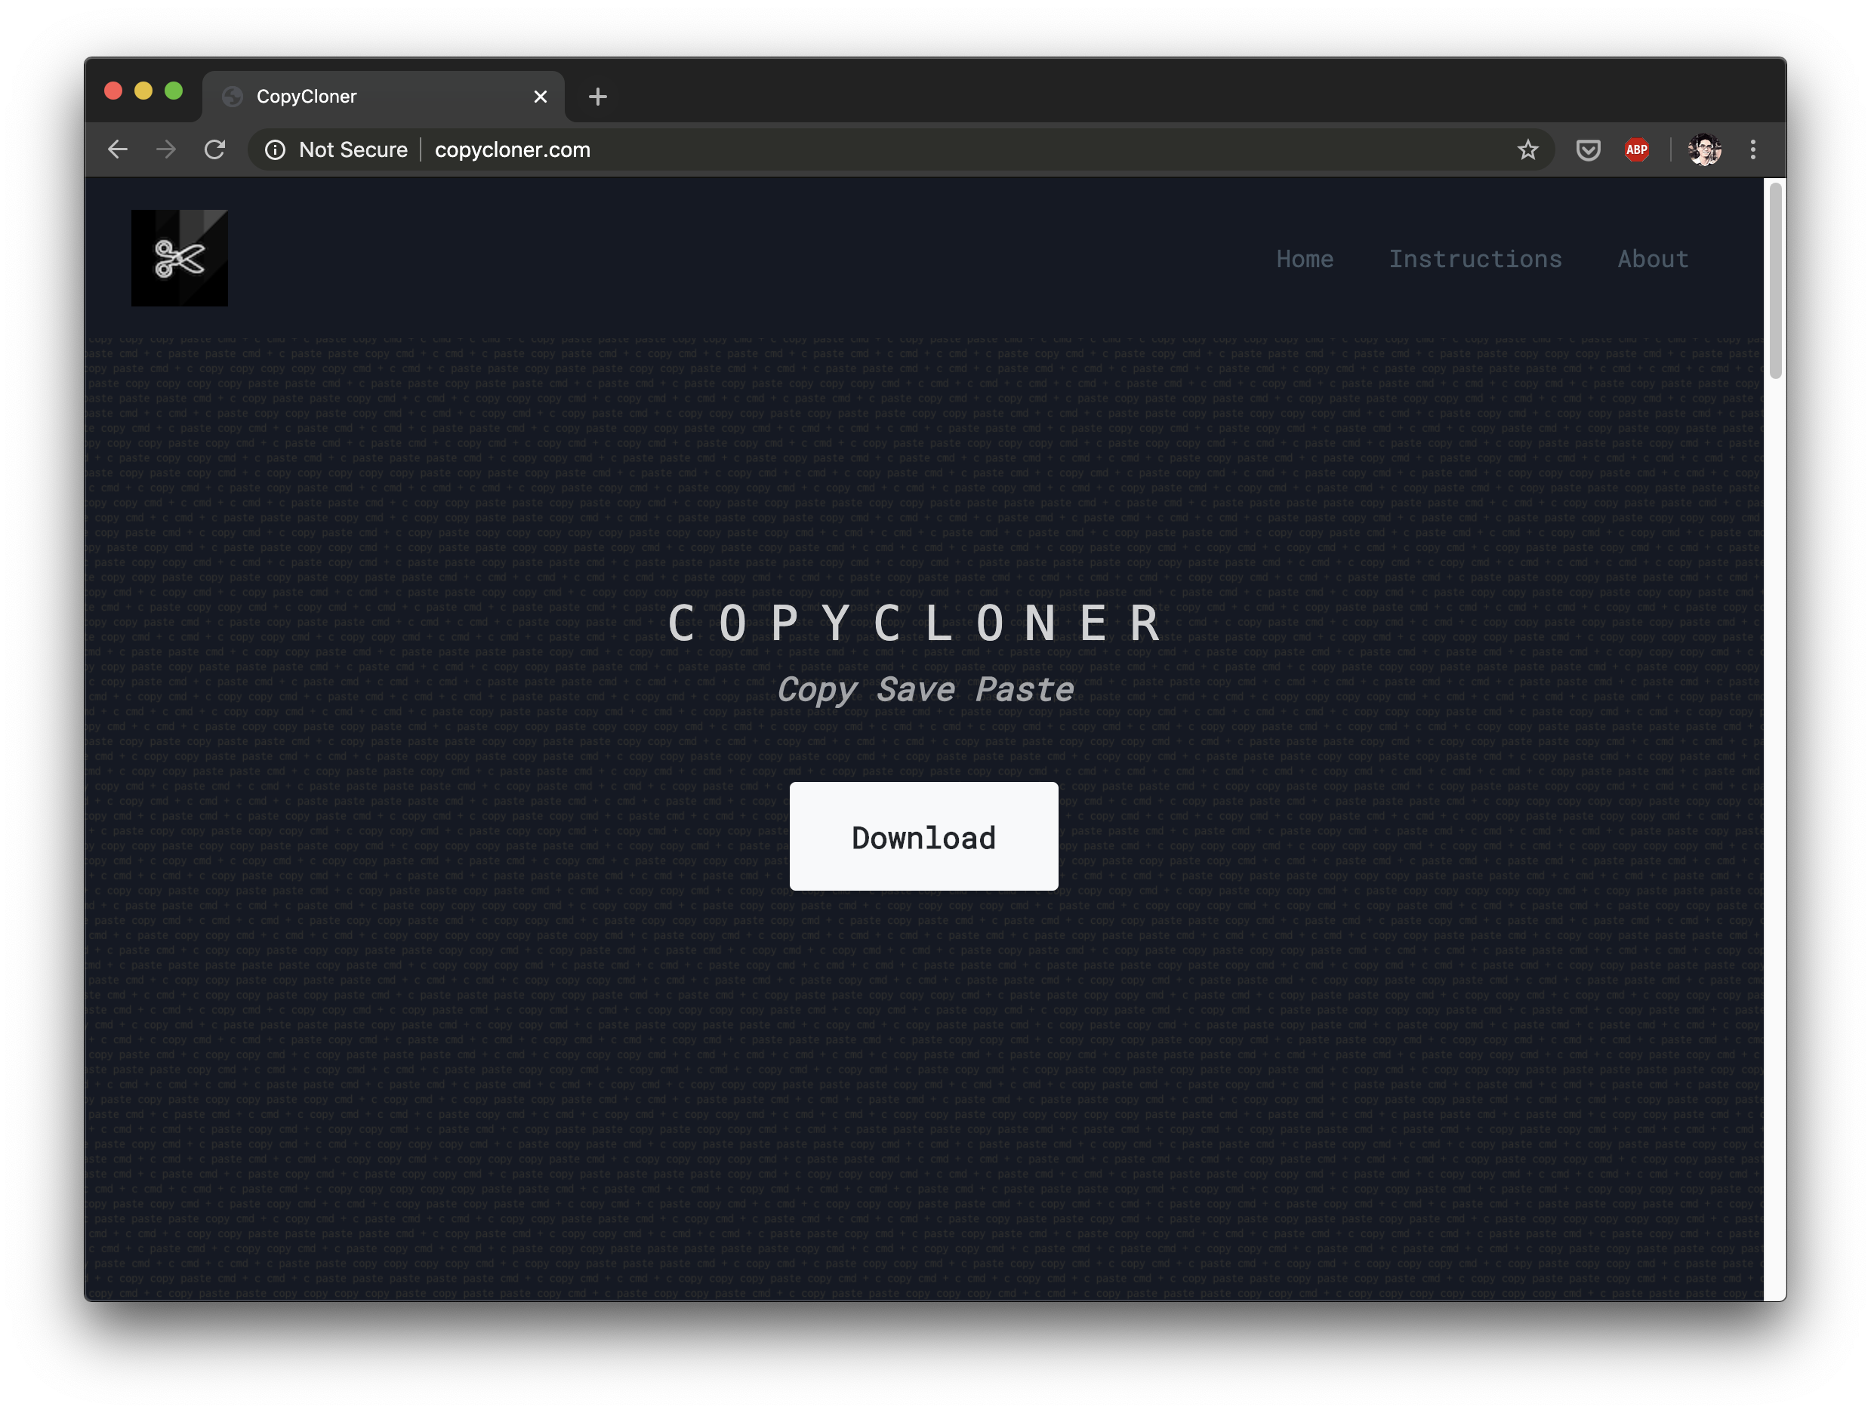The width and height of the screenshot is (1871, 1413).
Task: Click the AdBlock Plus extension icon
Action: 1636,149
